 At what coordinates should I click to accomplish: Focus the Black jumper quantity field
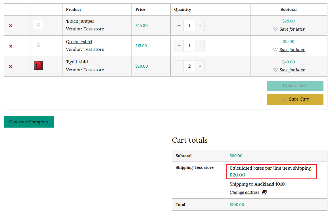coord(189,26)
